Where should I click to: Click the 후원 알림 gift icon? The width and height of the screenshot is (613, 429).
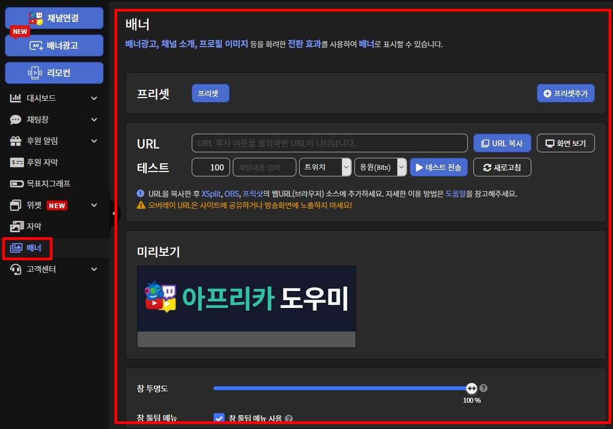[x=16, y=141]
